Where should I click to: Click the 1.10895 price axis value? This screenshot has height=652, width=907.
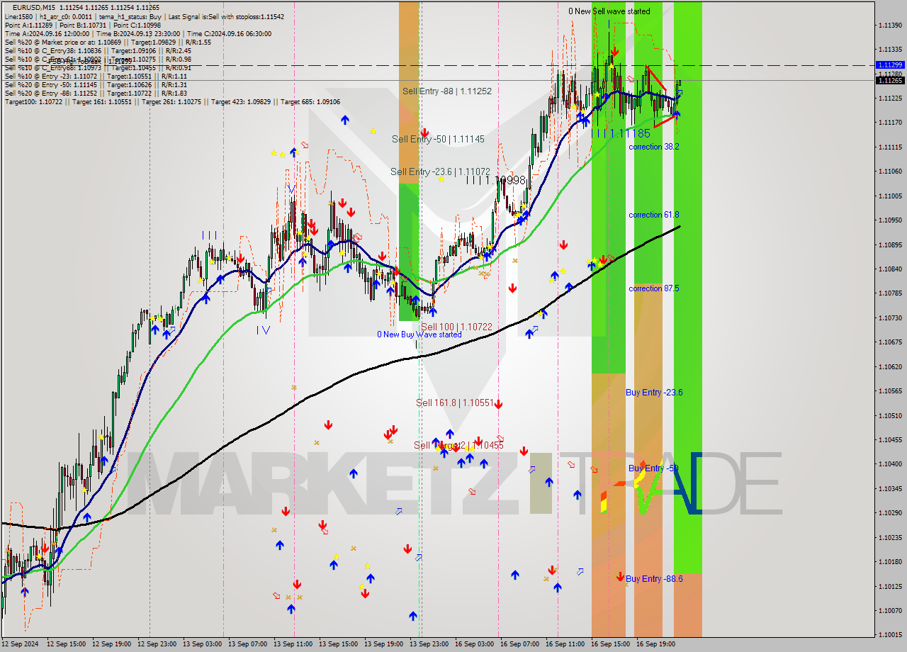click(890, 244)
